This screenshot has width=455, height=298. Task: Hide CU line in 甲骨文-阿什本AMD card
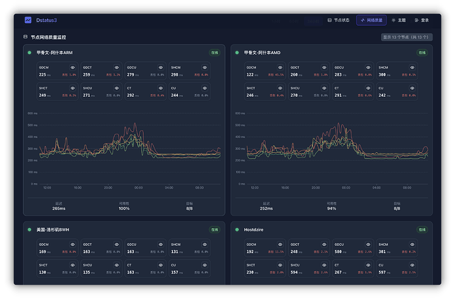tap(412, 88)
